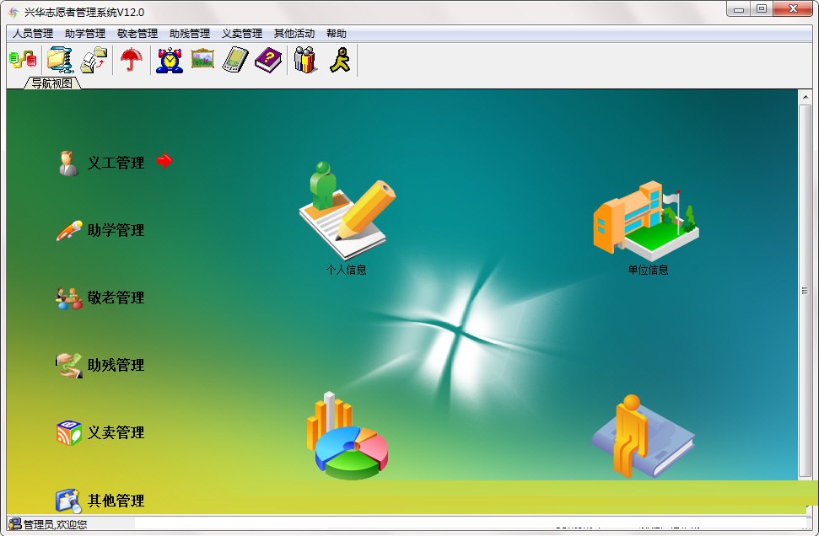Viewport: 819px width, 536px height.
Task: Click the 敬老管理 people icon
Action: pyautogui.click(x=69, y=298)
